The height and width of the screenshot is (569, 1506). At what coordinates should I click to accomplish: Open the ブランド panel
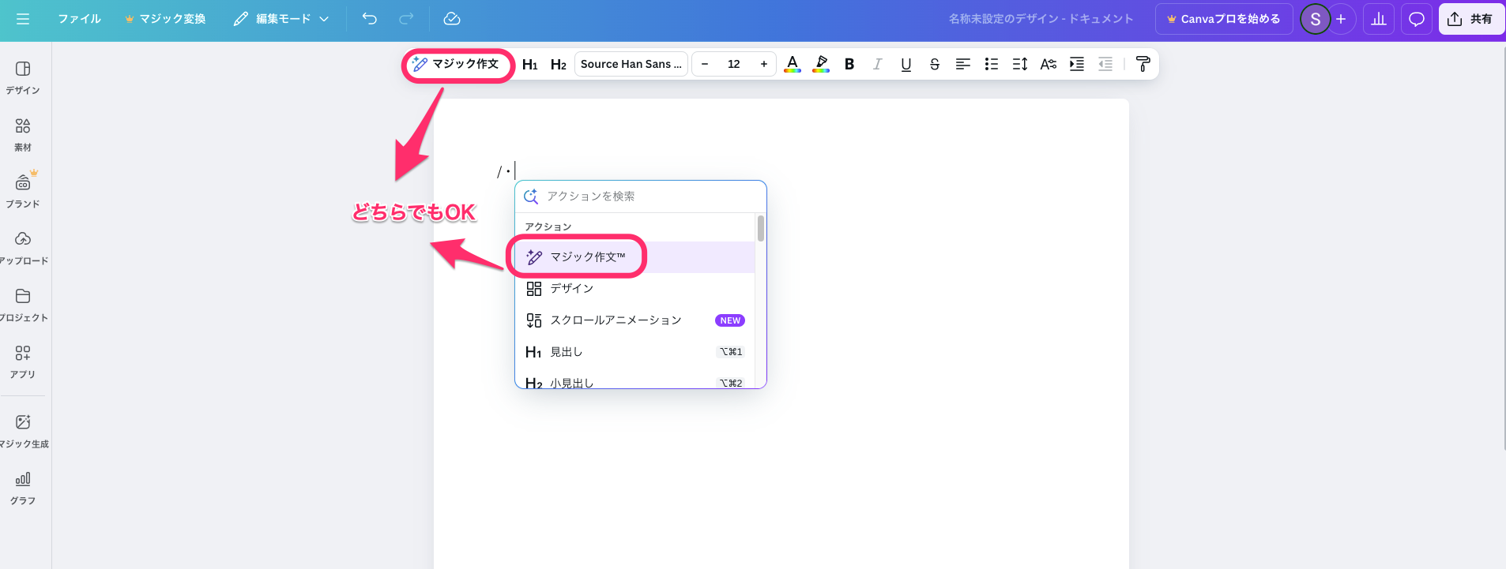(23, 192)
